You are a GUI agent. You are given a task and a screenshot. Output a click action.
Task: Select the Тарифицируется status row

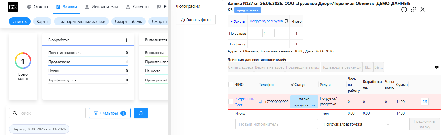point(88,81)
